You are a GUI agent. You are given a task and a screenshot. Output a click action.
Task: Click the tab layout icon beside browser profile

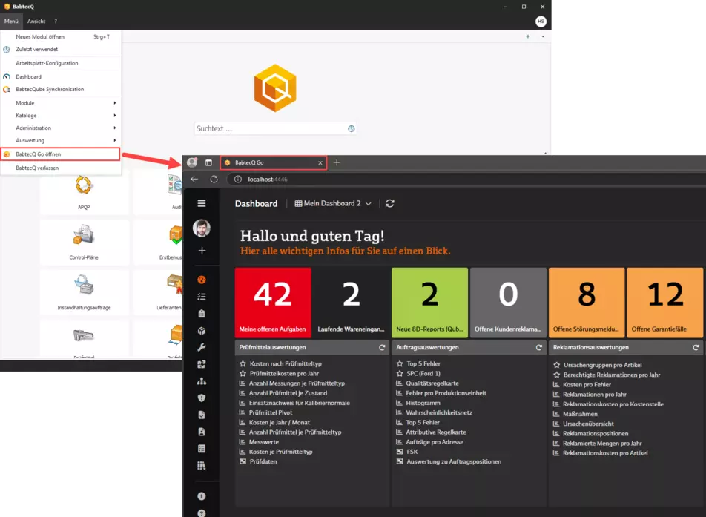[x=208, y=162]
